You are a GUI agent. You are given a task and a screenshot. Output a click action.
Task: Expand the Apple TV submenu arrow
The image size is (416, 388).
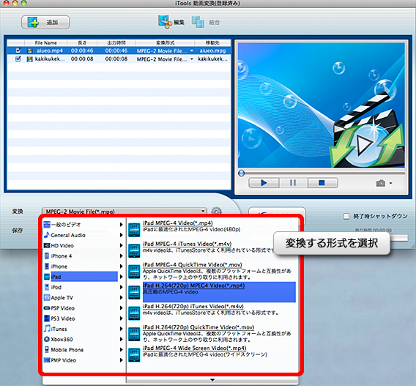point(122,297)
